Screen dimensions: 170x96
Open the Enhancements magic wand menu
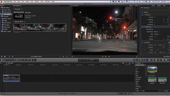pyautogui.click(x=136, y=60)
